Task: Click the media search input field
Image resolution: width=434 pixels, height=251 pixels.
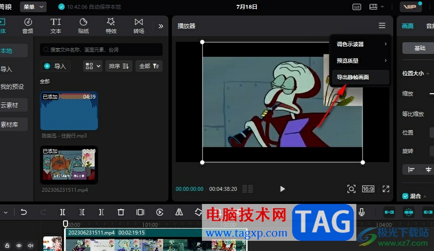Action: click(x=101, y=50)
